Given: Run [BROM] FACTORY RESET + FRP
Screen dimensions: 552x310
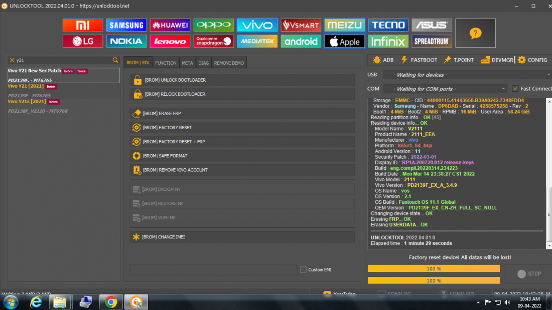Looking at the screenshot, I should tap(242, 141).
